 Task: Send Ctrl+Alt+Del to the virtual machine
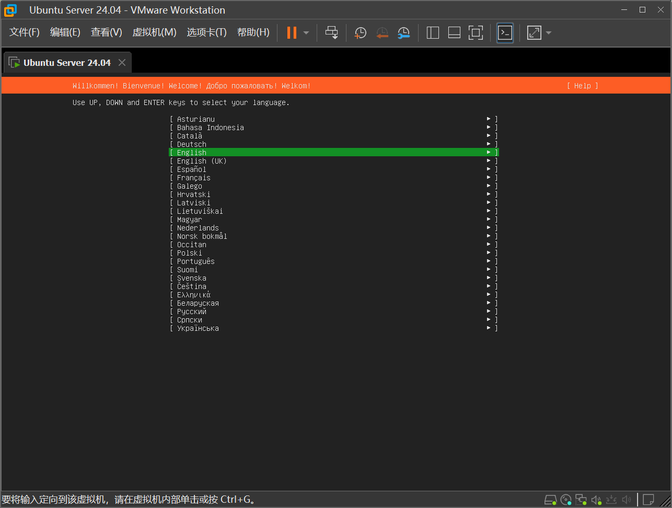332,32
